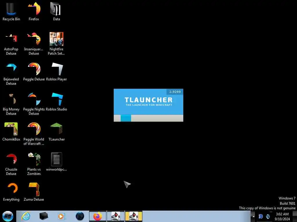Select the Data folder icon
This screenshot has height=222, width=297.
[57, 12]
